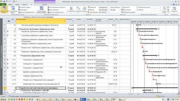Click the info indicator column header icon

(x=9, y=21)
